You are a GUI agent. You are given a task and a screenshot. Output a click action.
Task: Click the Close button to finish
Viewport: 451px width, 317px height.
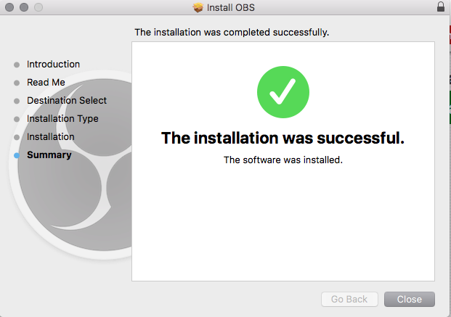[409, 299]
